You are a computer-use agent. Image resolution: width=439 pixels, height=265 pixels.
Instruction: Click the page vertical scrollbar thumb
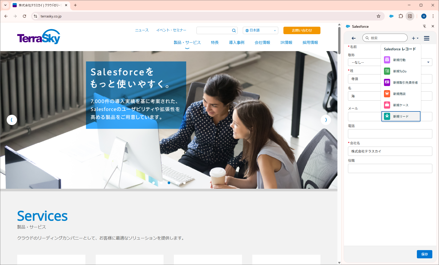point(339,40)
